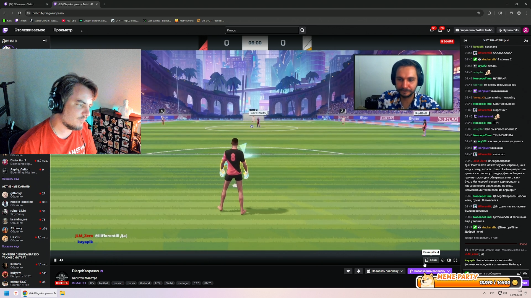Create a clip with Клип button
The height and width of the screenshot is (298, 531).
[431, 260]
